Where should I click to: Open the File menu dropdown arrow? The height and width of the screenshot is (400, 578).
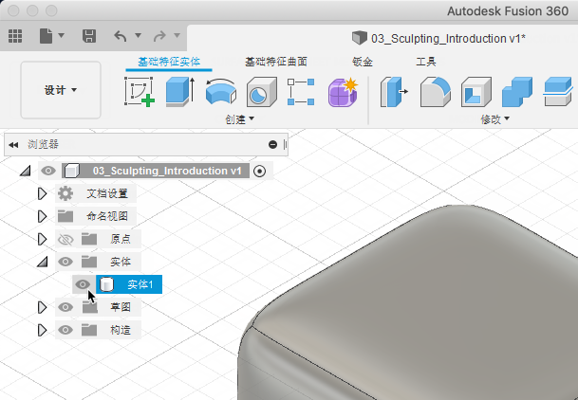[x=61, y=36]
